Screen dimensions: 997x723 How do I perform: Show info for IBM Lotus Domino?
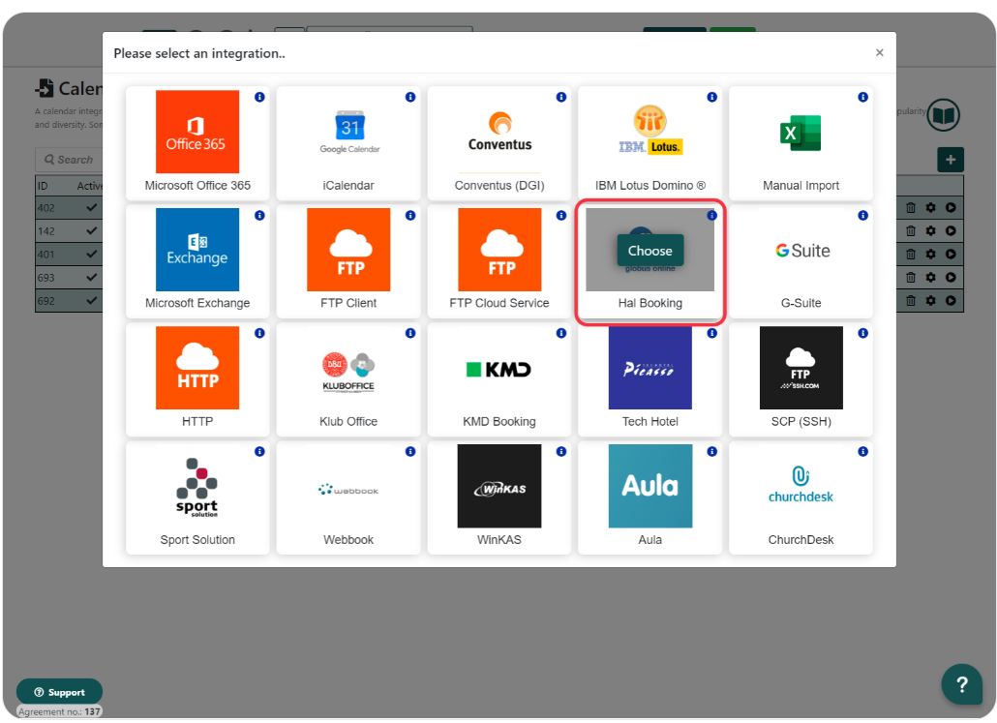711,98
